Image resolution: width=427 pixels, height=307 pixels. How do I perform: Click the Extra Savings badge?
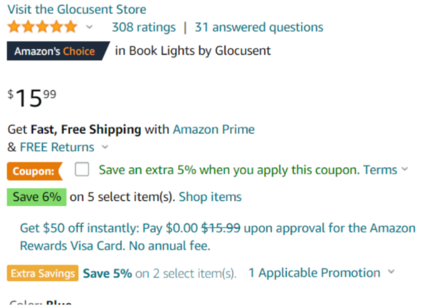[43, 274]
